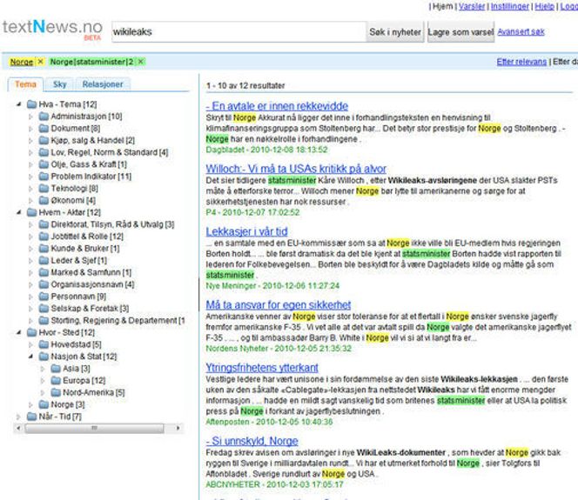This screenshot has width=578, height=500.
Task: Click the Hva - Tema folder icon
Action: (x=31, y=104)
